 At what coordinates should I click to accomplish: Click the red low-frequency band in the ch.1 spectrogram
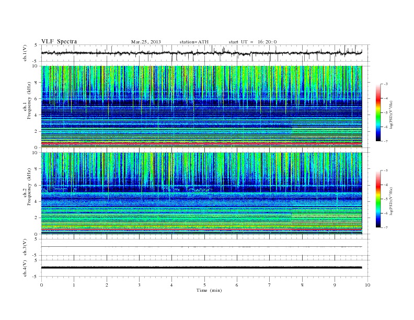coord(201,143)
